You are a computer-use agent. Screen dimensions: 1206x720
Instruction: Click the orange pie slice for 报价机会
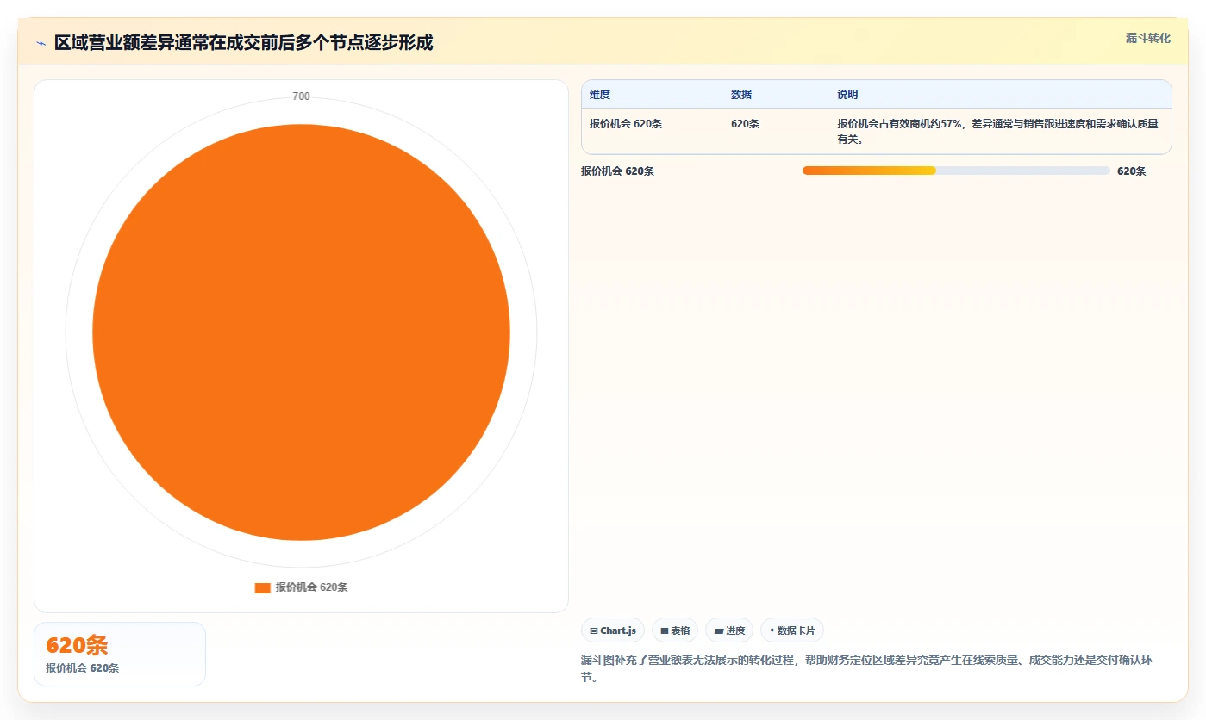pyautogui.click(x=301, y=332)
